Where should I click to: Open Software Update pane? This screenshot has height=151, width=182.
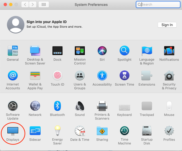pyautogui.click(x=13, y=106)
